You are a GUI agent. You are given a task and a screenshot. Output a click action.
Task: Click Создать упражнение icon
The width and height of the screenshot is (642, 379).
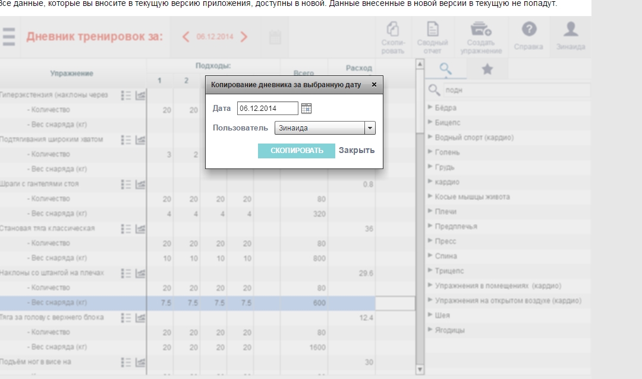coord(480,37)
